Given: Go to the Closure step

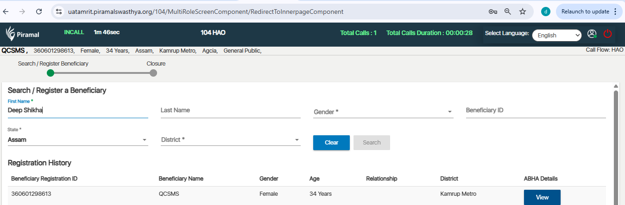Looking at the screenshot, I should 153,73.
